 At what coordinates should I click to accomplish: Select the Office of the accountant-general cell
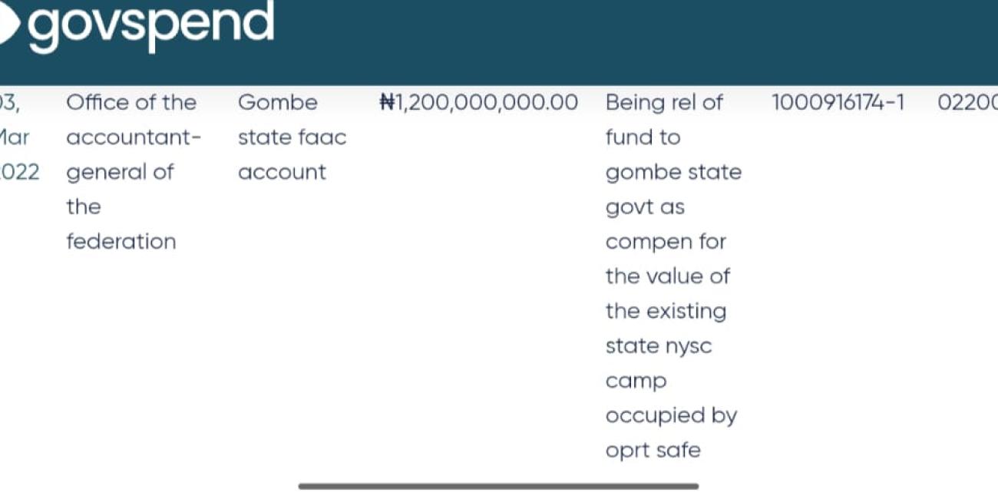tap(133, 138)
